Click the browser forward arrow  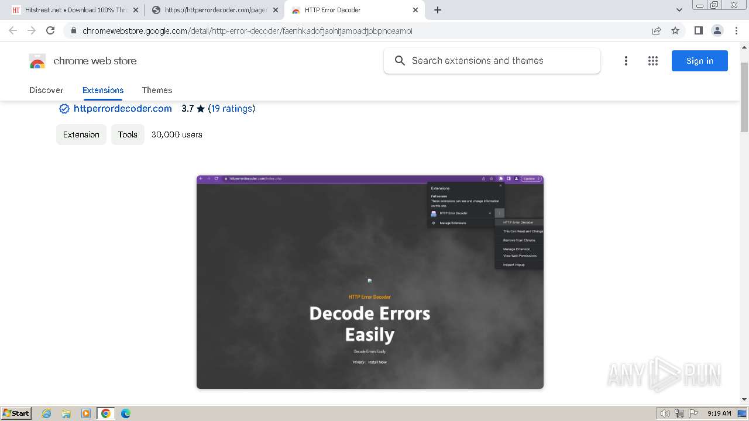tap(32, 30)
